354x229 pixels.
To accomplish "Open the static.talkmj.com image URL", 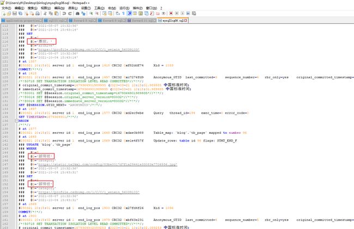I will click(x=108, y=164).
